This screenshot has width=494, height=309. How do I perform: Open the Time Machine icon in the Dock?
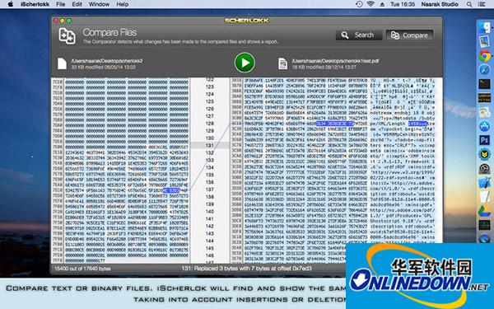484,168
